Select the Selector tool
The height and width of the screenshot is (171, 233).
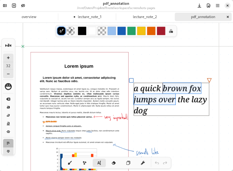128,163
